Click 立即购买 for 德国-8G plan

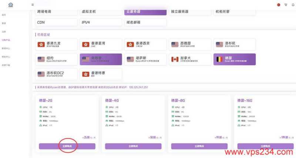tap(199, 146)
